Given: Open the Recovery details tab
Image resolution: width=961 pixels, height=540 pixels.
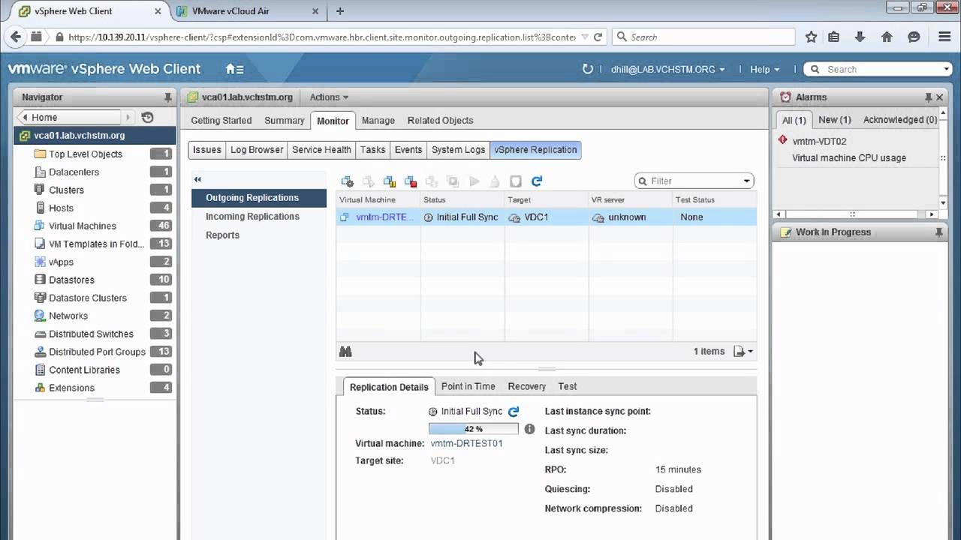Looking at the screenshot, I should point(526,386).
